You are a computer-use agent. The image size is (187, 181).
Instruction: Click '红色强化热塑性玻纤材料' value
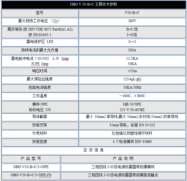point(132,133)
